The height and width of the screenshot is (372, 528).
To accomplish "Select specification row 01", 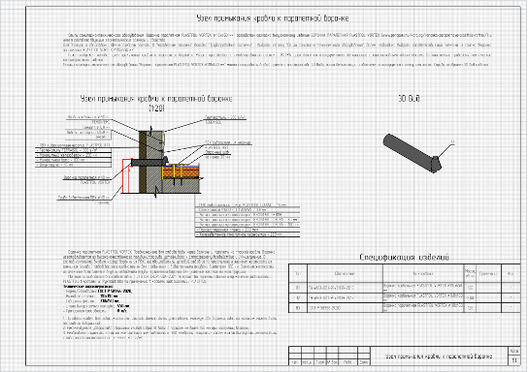I will click(405, 288).
